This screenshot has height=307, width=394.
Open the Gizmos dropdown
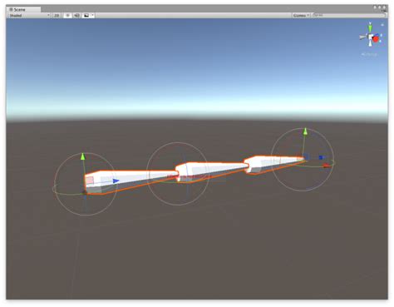pos(301,16)
